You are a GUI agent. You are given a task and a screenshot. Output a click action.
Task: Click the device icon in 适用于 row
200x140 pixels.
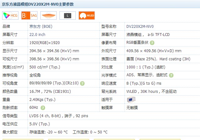coord(131,99)
